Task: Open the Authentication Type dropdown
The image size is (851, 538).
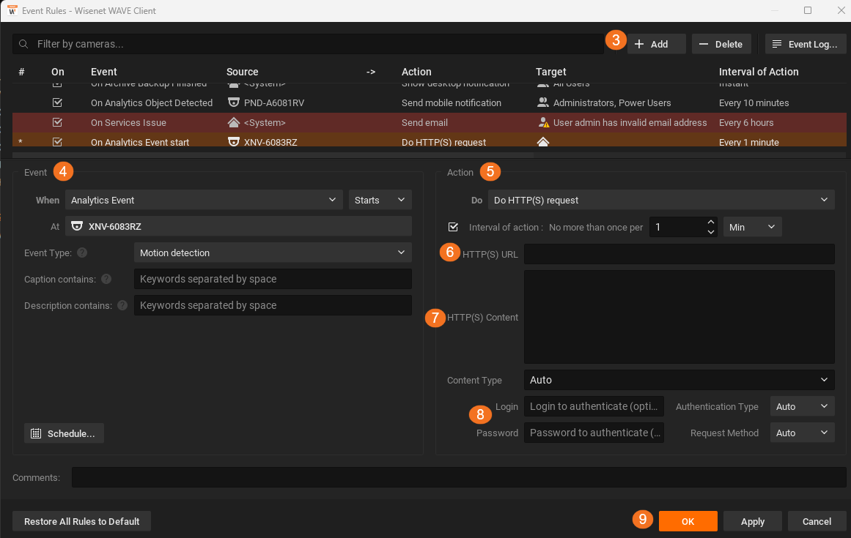Action: 802,406
